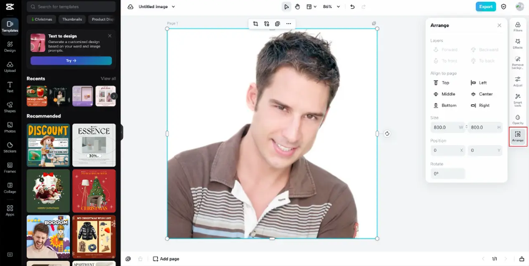The width and height of the screenshot is (529, 266).
Task: Click the duplicate icon in floating toolbar
Action: pyautogui.click(x=278, y=24)
